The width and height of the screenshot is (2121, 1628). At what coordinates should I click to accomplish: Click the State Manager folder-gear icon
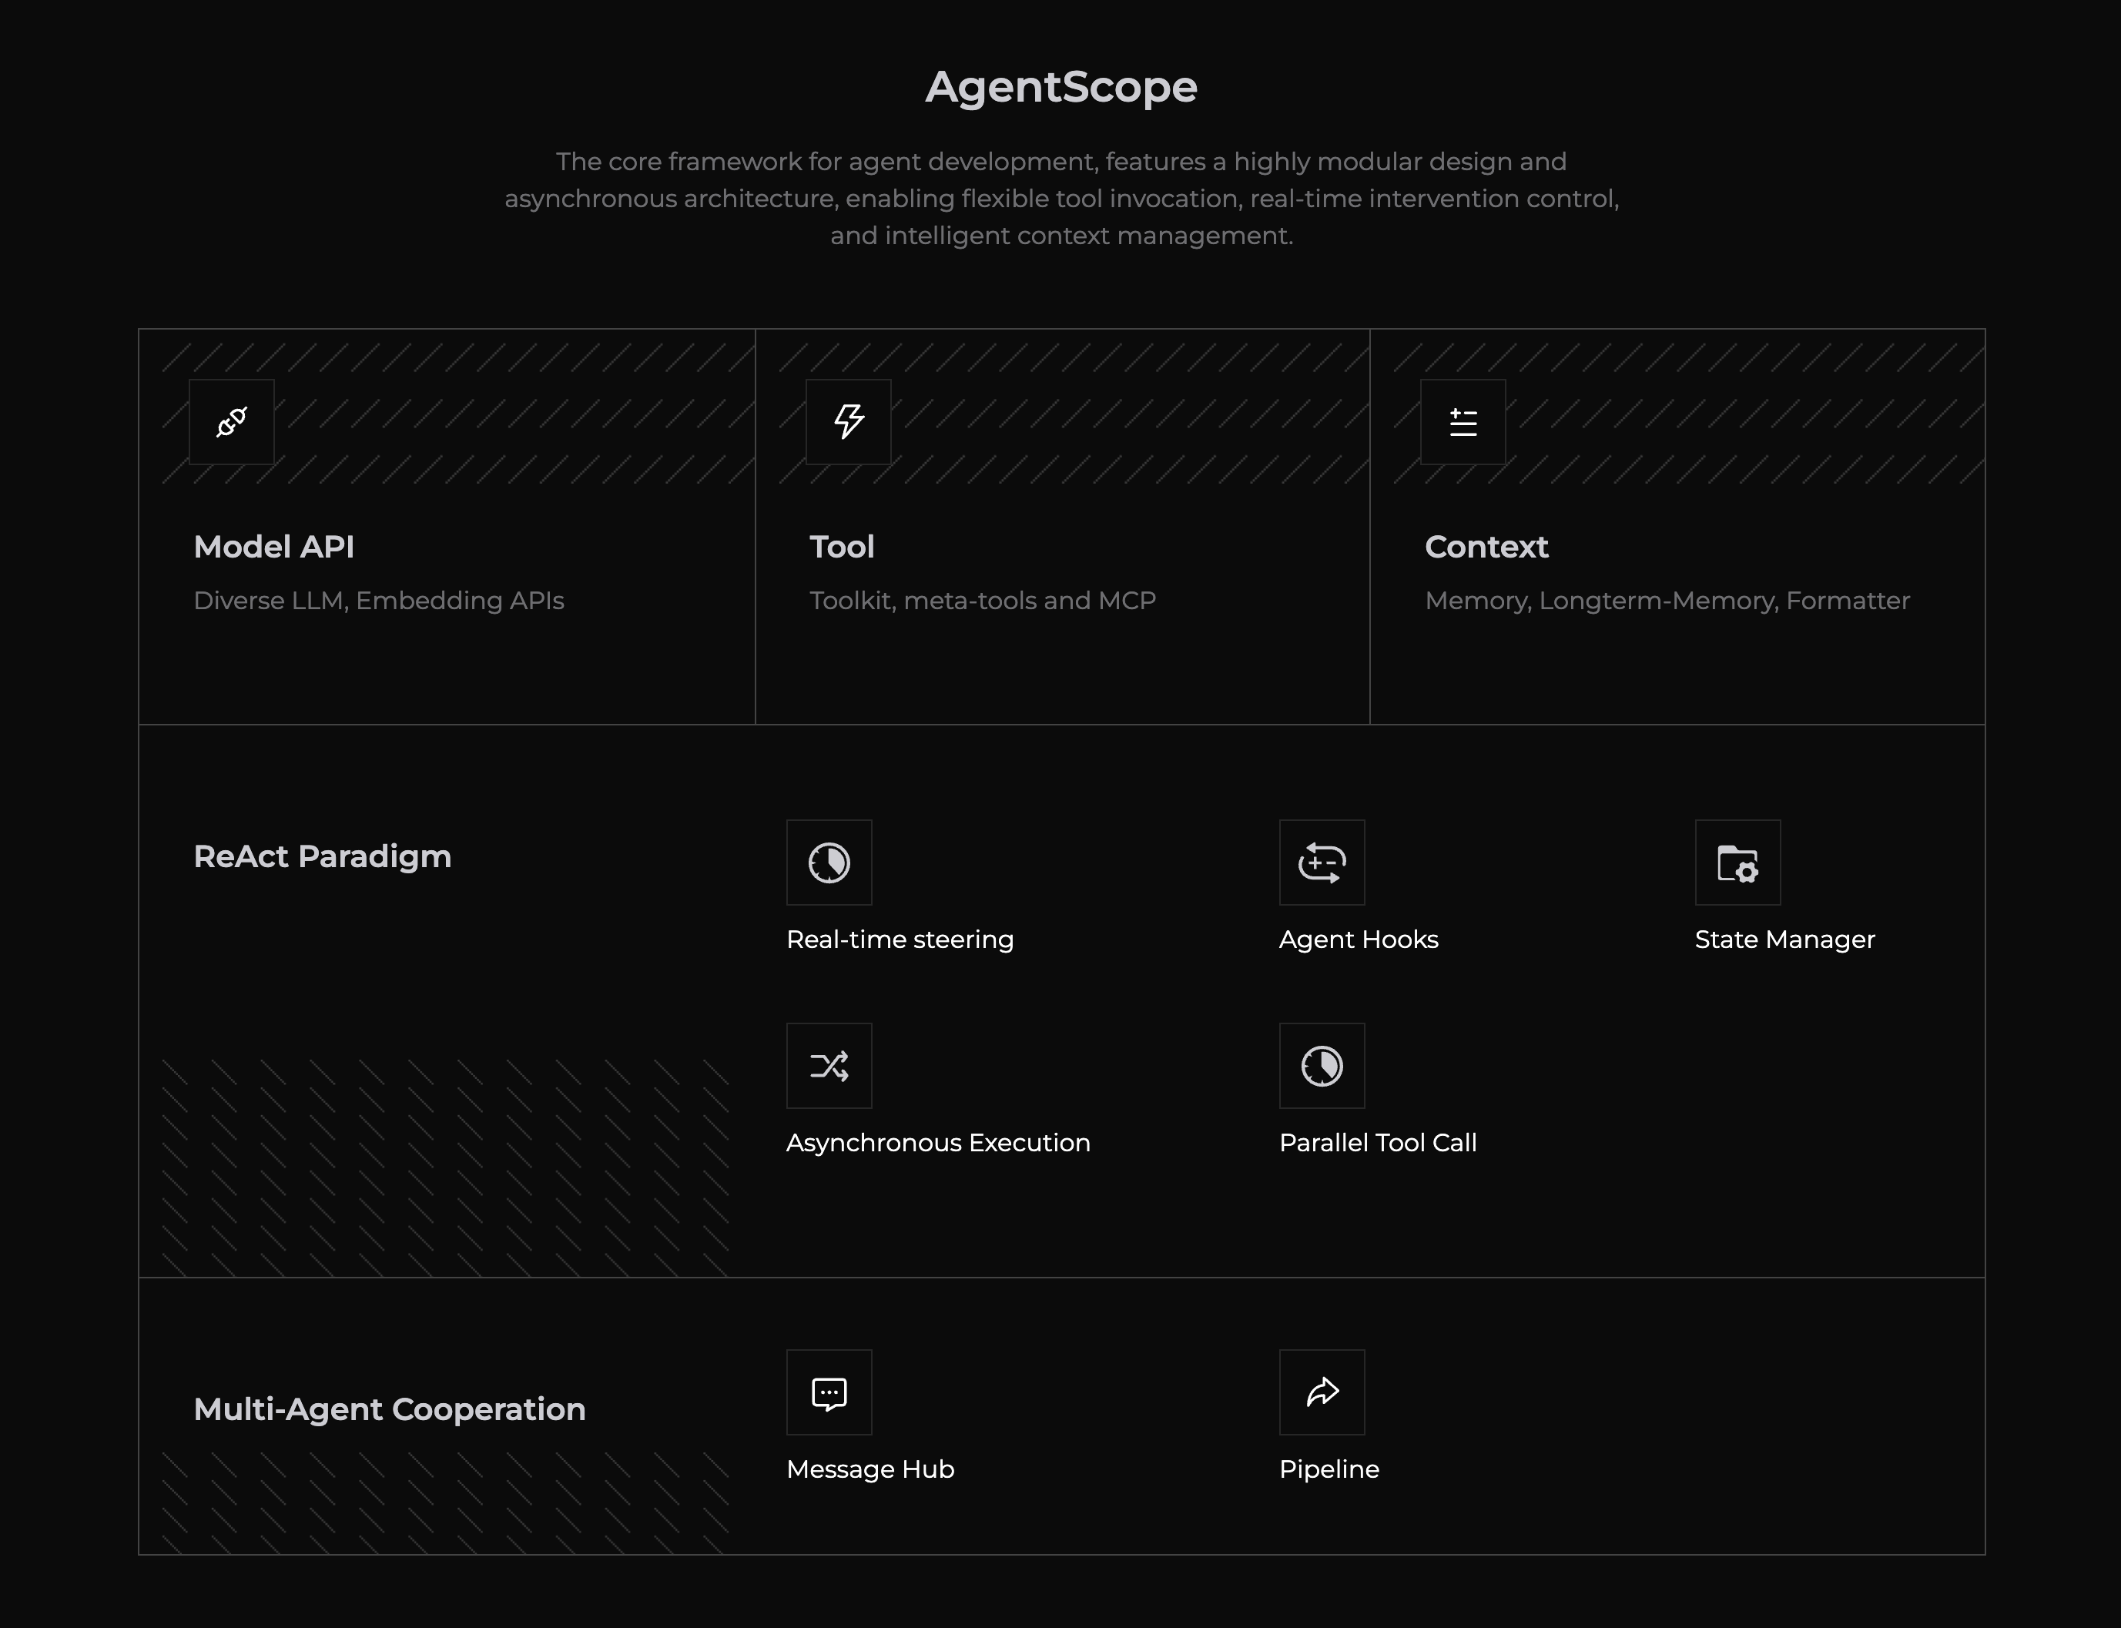[1737, 863]
